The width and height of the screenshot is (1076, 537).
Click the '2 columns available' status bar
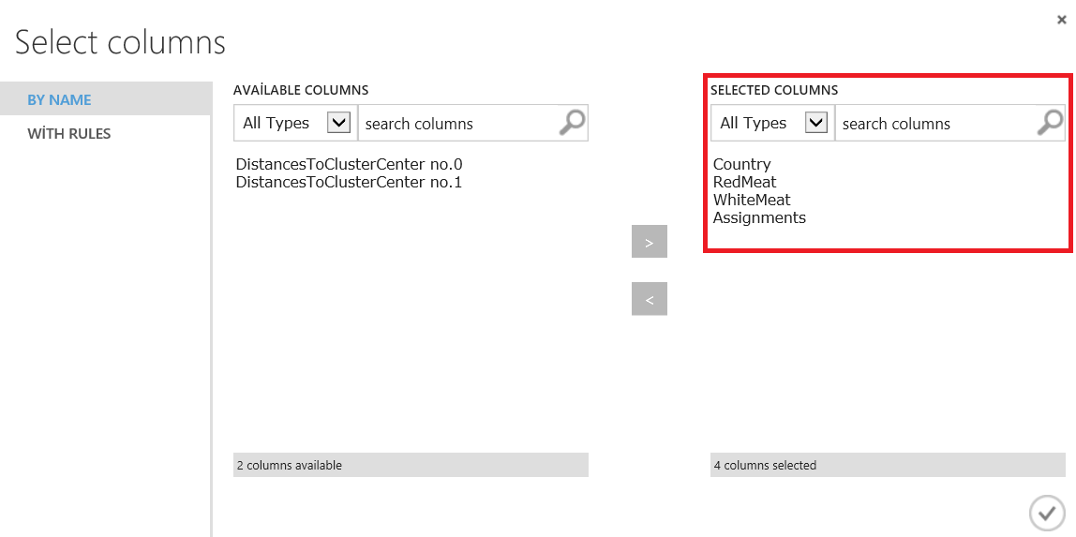[x=411, y=465]
